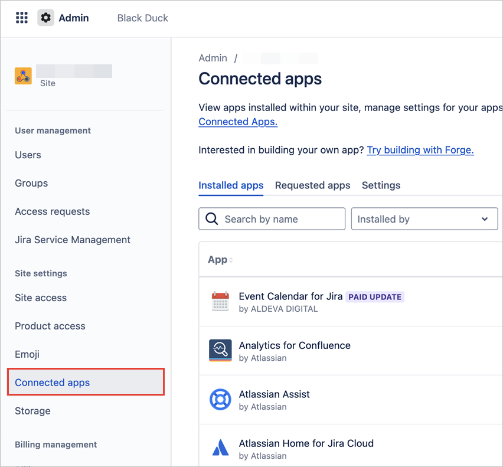Click the Analytics for Confluence icon
503x467 pixels.
tap(220, 351)
